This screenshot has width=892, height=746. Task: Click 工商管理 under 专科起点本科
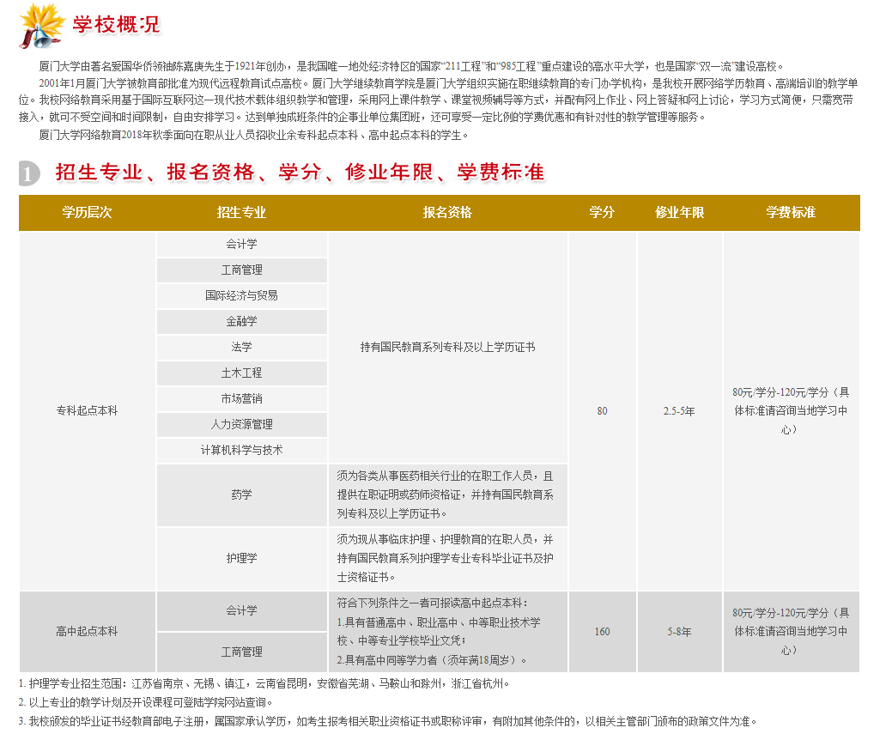(x=242, y=270)
